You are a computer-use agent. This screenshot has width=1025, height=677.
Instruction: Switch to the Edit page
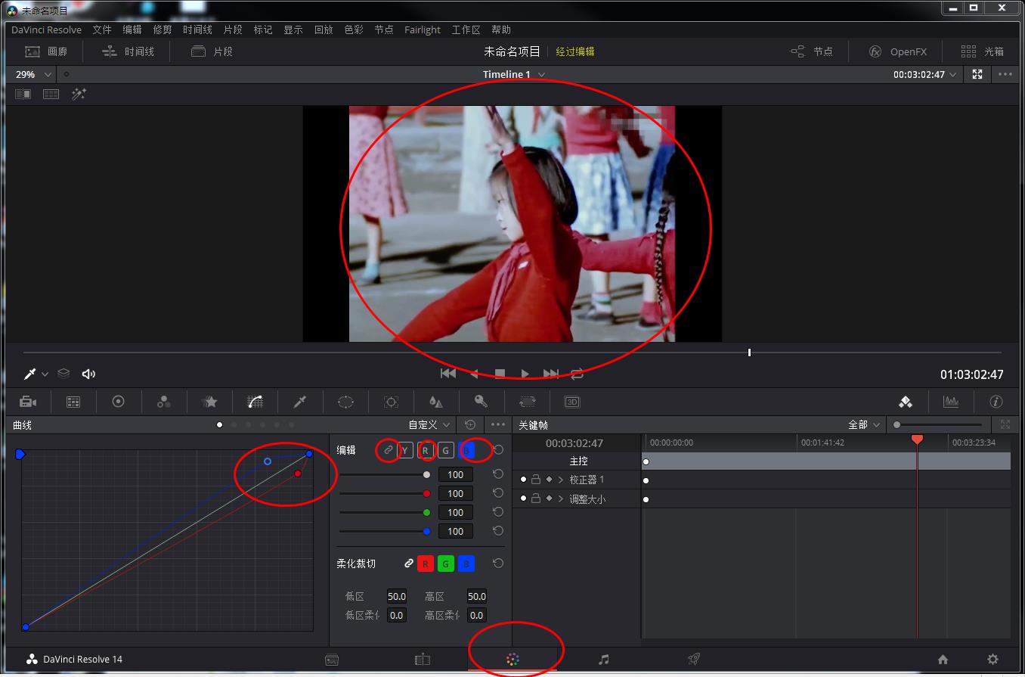click(423, 660)
